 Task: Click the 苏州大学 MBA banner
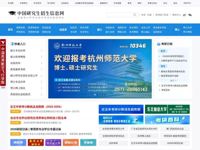click(36, 142)
